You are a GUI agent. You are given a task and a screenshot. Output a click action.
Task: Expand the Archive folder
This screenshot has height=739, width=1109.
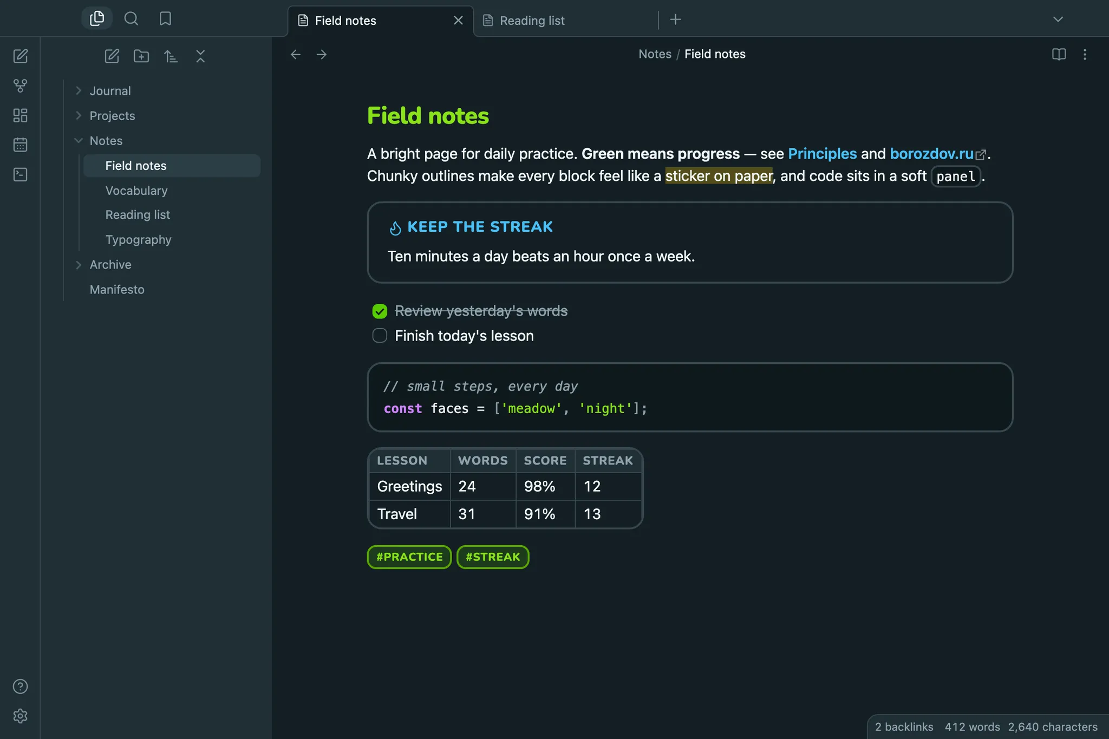(x=79, y=265)
